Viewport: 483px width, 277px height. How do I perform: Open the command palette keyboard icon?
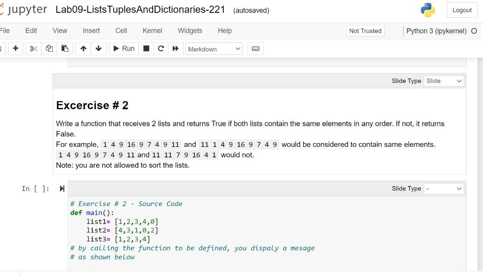tap(255, 49)
